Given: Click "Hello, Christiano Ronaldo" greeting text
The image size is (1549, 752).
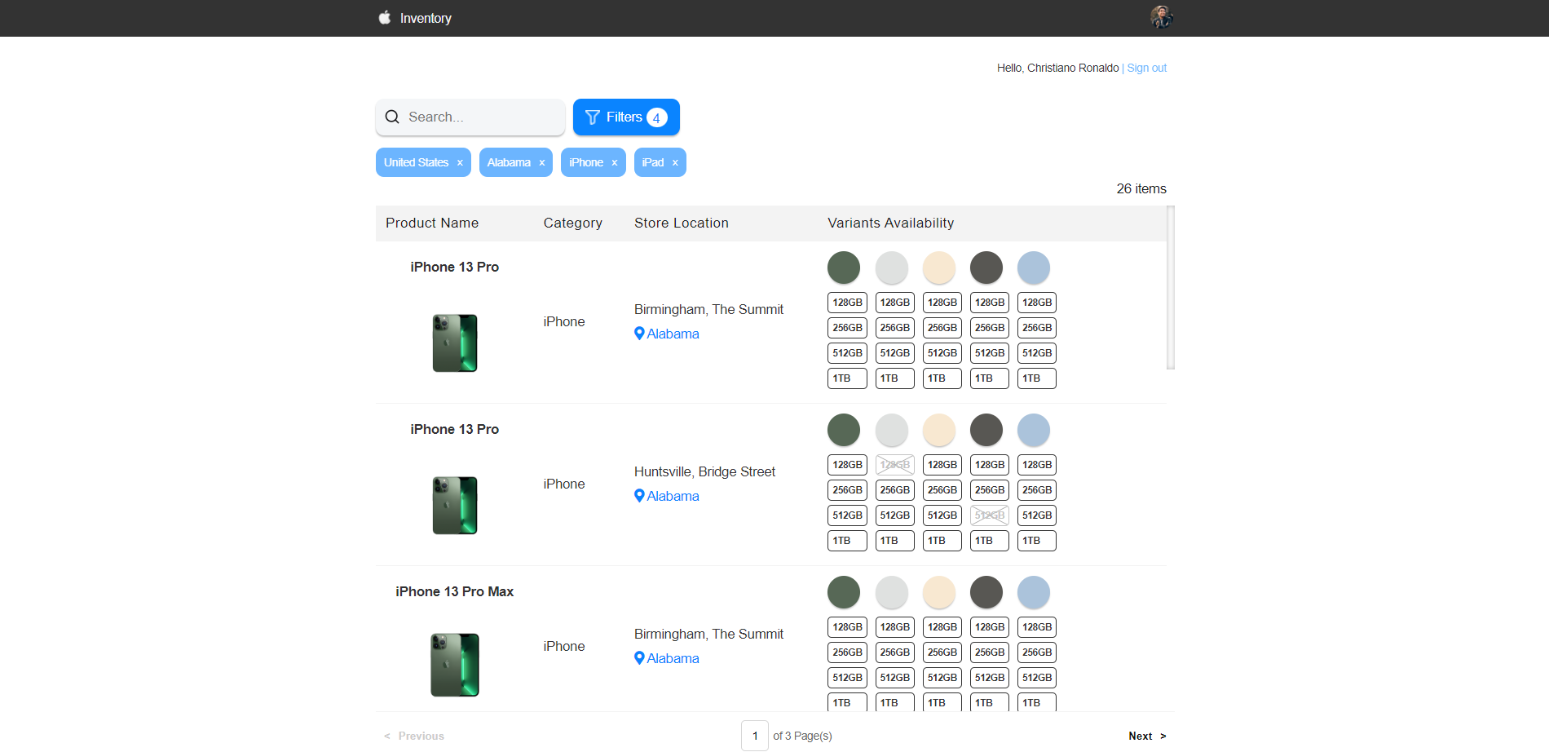Looking at the screenshot, I should [1057, 68].
